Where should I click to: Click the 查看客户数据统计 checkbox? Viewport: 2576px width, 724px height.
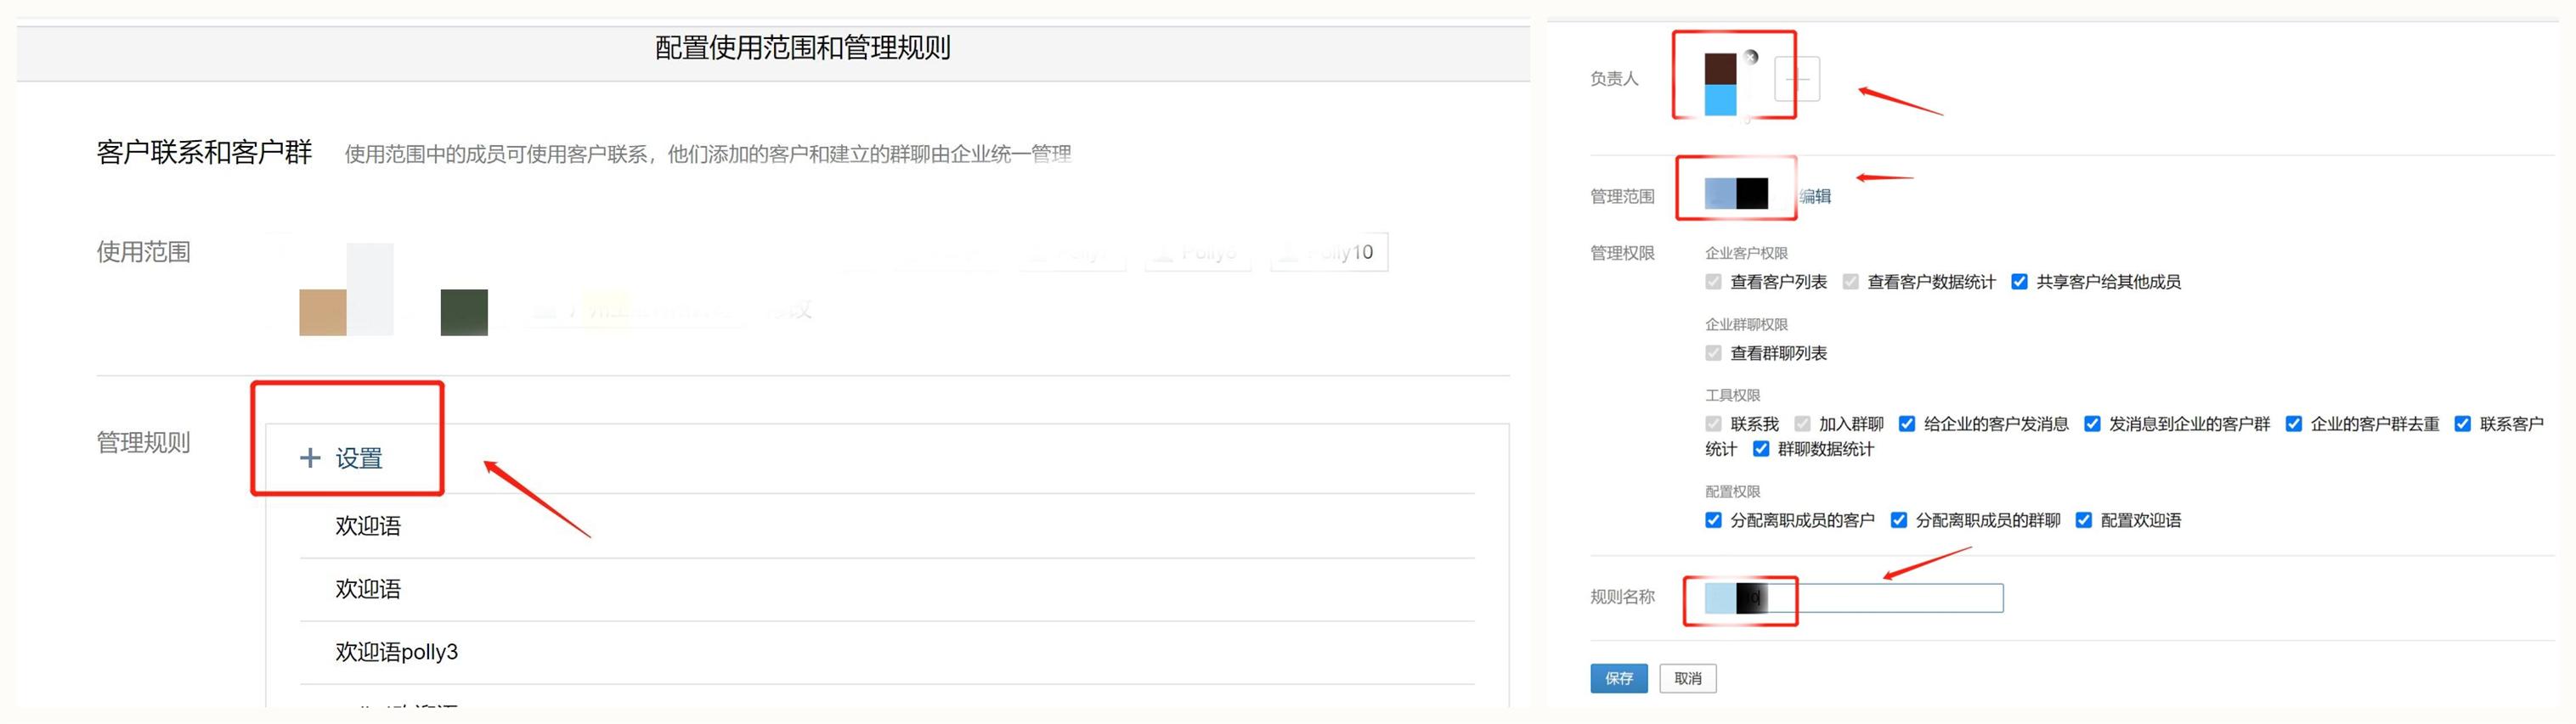1851,283
